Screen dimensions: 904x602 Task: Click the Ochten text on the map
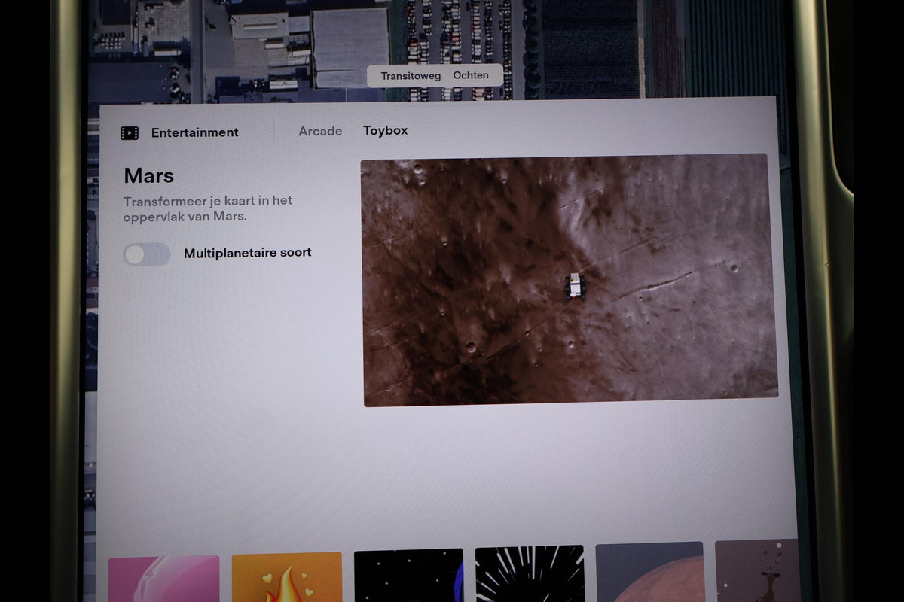(471, 75)
